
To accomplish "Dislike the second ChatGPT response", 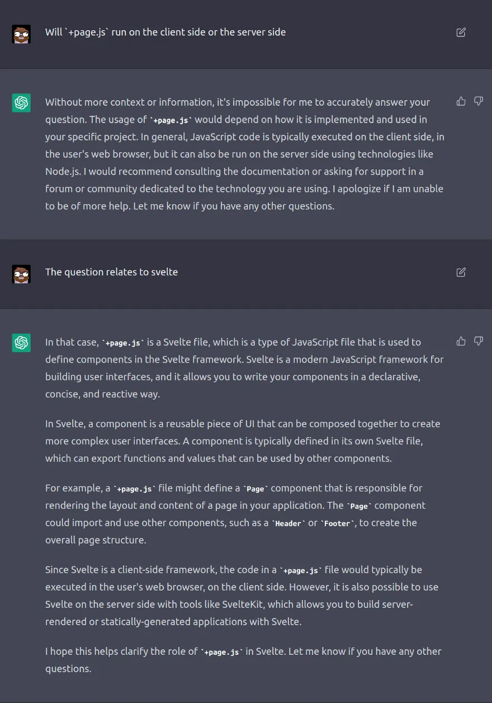I will (479, 341).
